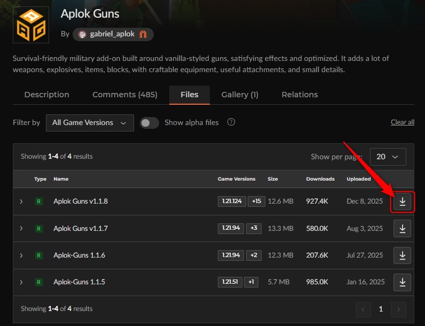
Task: Click the release type R badge for v1.1.8
Action: [x=39, y=201]
